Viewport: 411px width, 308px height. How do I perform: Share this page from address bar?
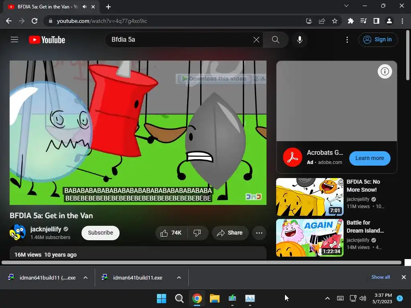coord(322,21)
